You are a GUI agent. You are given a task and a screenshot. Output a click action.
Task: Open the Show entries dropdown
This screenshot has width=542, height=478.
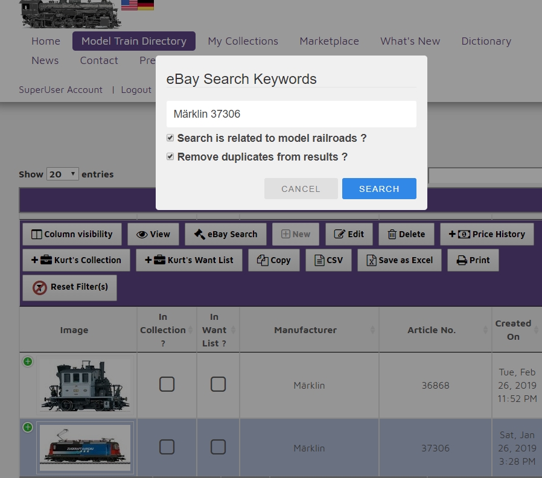(63, 174)
